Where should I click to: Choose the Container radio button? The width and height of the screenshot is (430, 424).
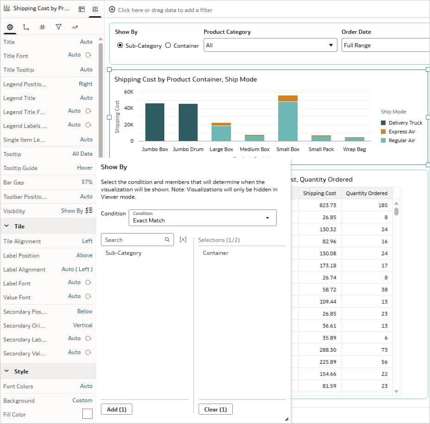click(168, 45)
